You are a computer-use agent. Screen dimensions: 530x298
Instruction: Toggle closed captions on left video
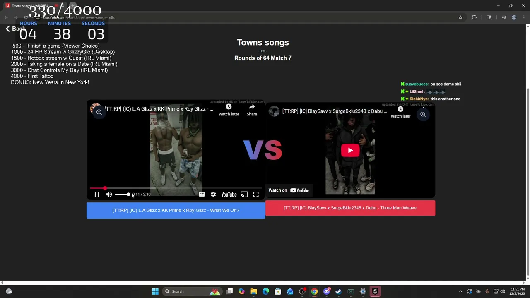click(202, 195)
